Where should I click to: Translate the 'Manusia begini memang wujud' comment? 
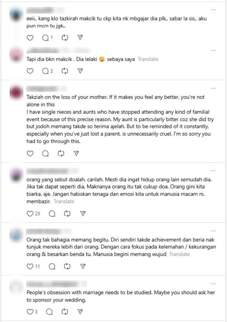179,254
